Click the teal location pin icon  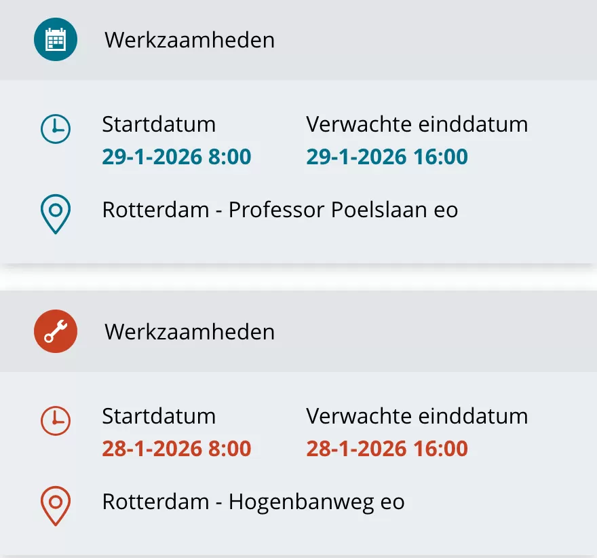click(x=56, y=214)
